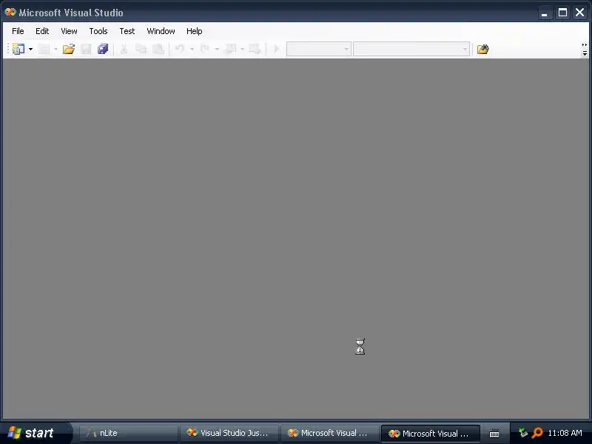
Task: Click the on-screen keyboard taskbar icon
Action: click(x=494, y=434)
